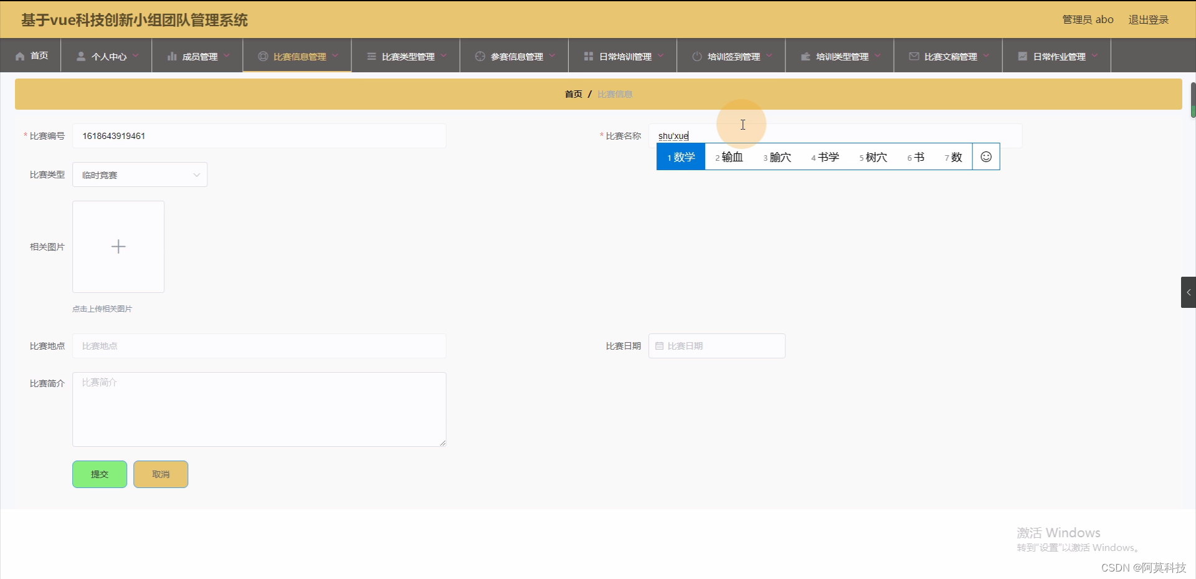This screenshot has height=579, width=1196.
Task: Click the 首页 home icon in navigation
Action: (x=20, y=55)
